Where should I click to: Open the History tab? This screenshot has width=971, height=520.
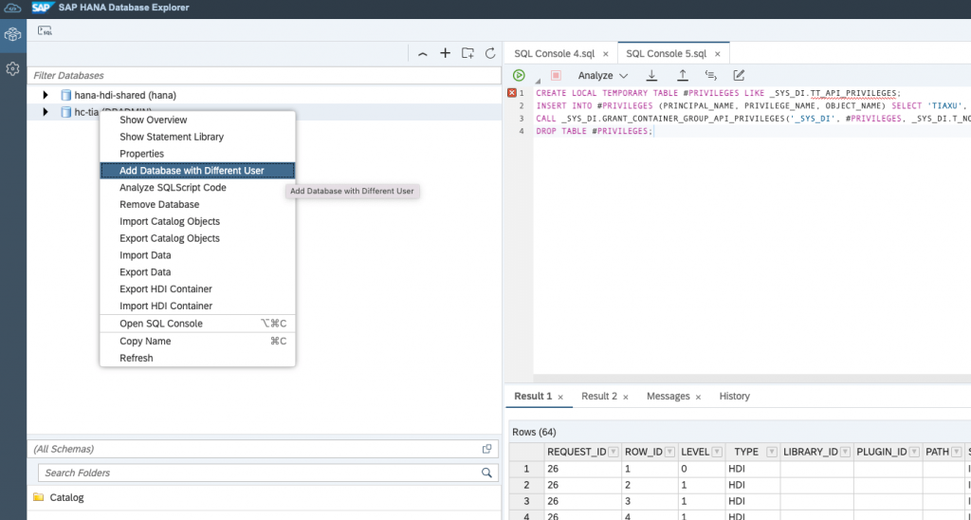point(735,396)
